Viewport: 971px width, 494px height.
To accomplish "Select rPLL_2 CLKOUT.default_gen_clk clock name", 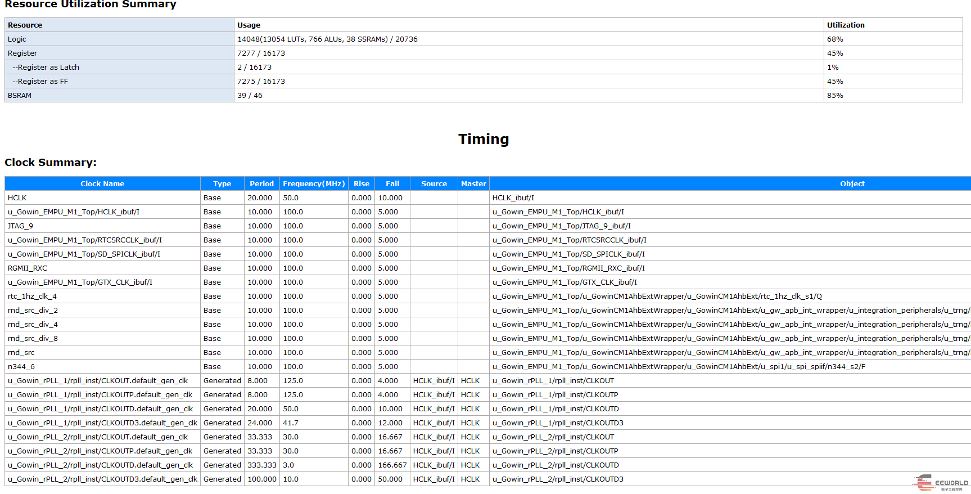I will click(102, 437).
